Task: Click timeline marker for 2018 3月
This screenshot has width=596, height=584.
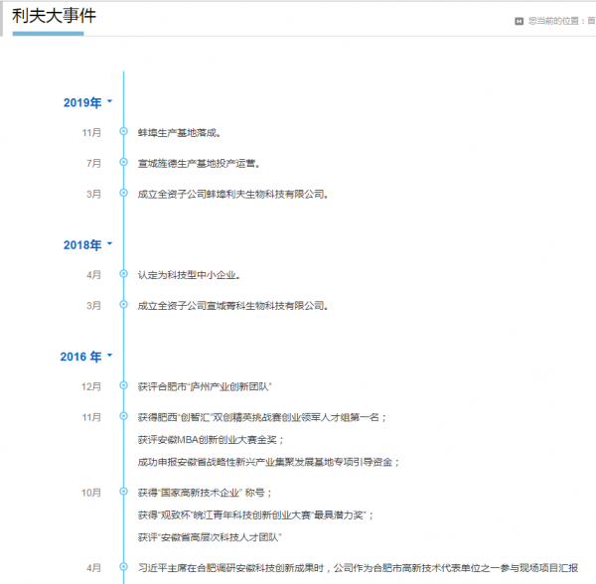Action: click(123, 304)
